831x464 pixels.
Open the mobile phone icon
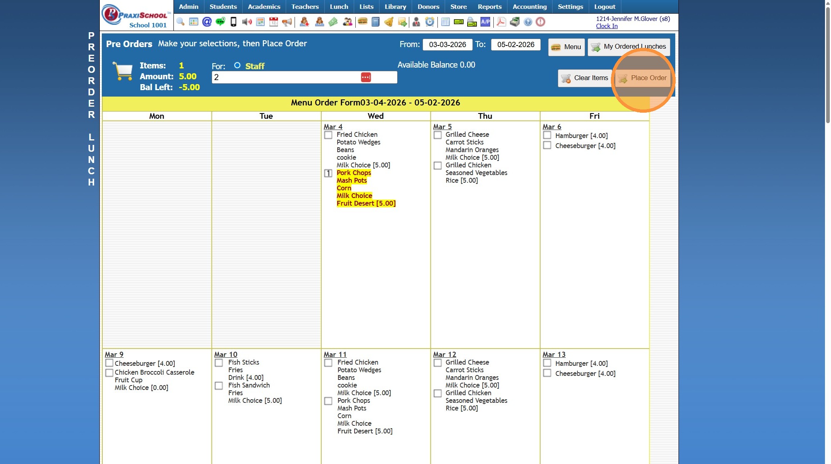[233, 22]
